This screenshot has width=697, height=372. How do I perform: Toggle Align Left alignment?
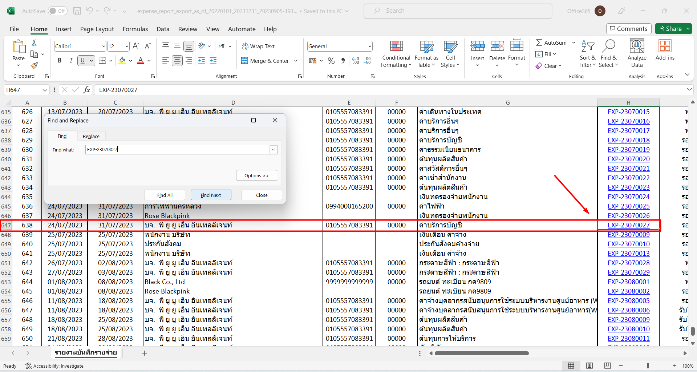coord(166,61)
